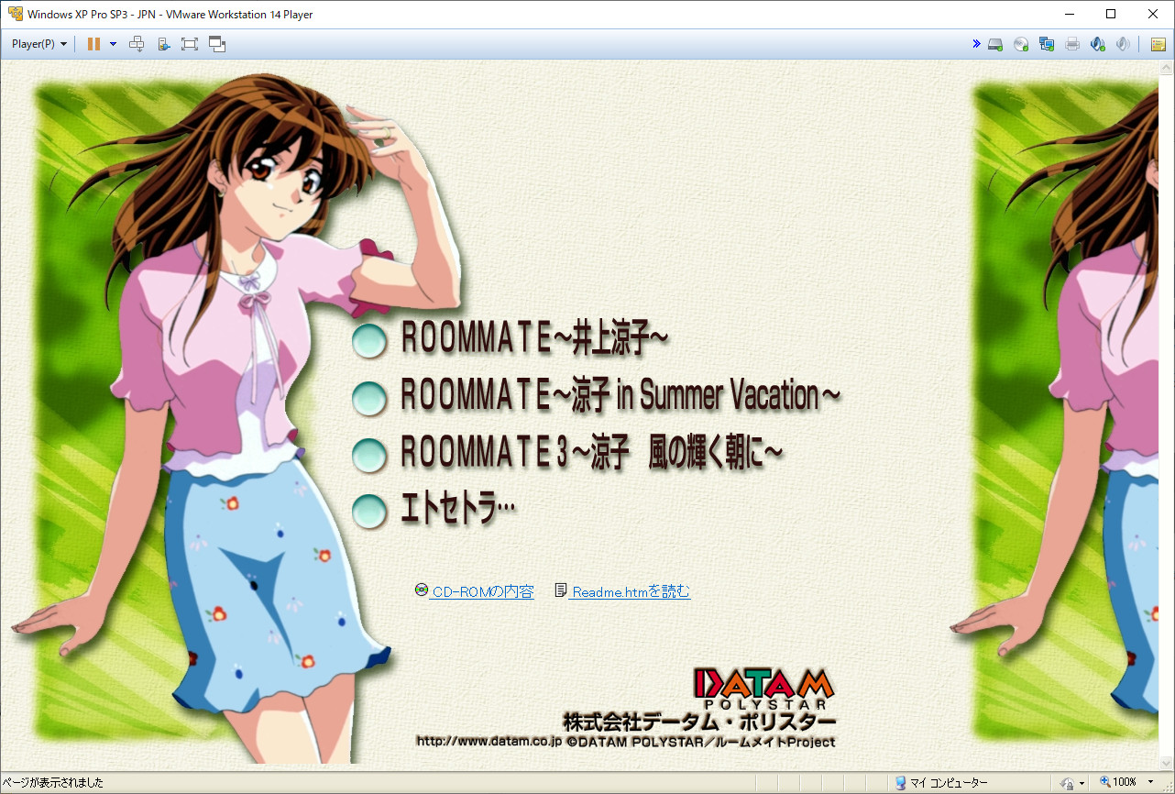Screen dimensions: 1175x794
Task: Pause the virtual machine
Action: pos(93,44)
